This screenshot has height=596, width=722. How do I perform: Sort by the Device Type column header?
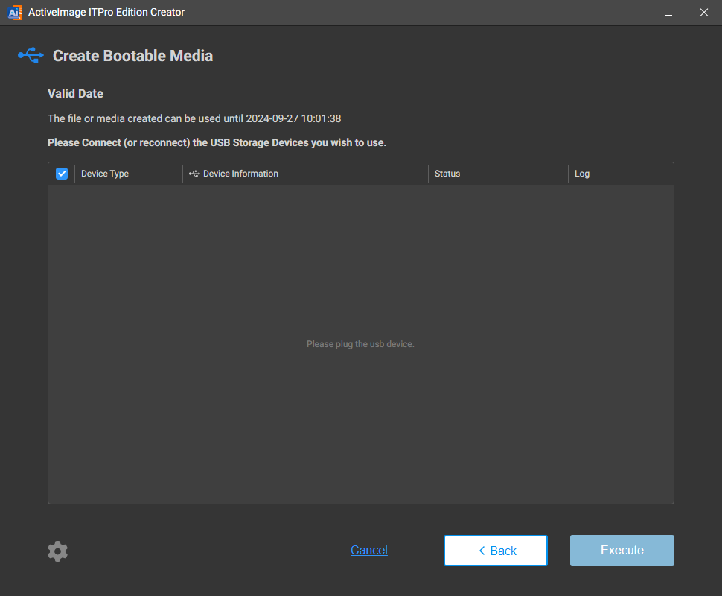point(105,174)
